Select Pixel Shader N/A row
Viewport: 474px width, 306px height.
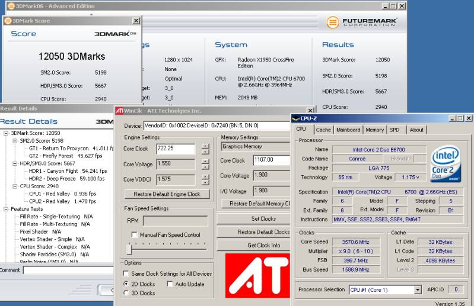point(40,231)
